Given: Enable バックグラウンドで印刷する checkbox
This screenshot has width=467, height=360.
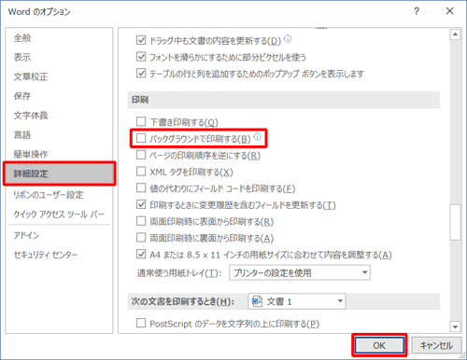Looking at the screenshot, I should click(x=141, y=138).
